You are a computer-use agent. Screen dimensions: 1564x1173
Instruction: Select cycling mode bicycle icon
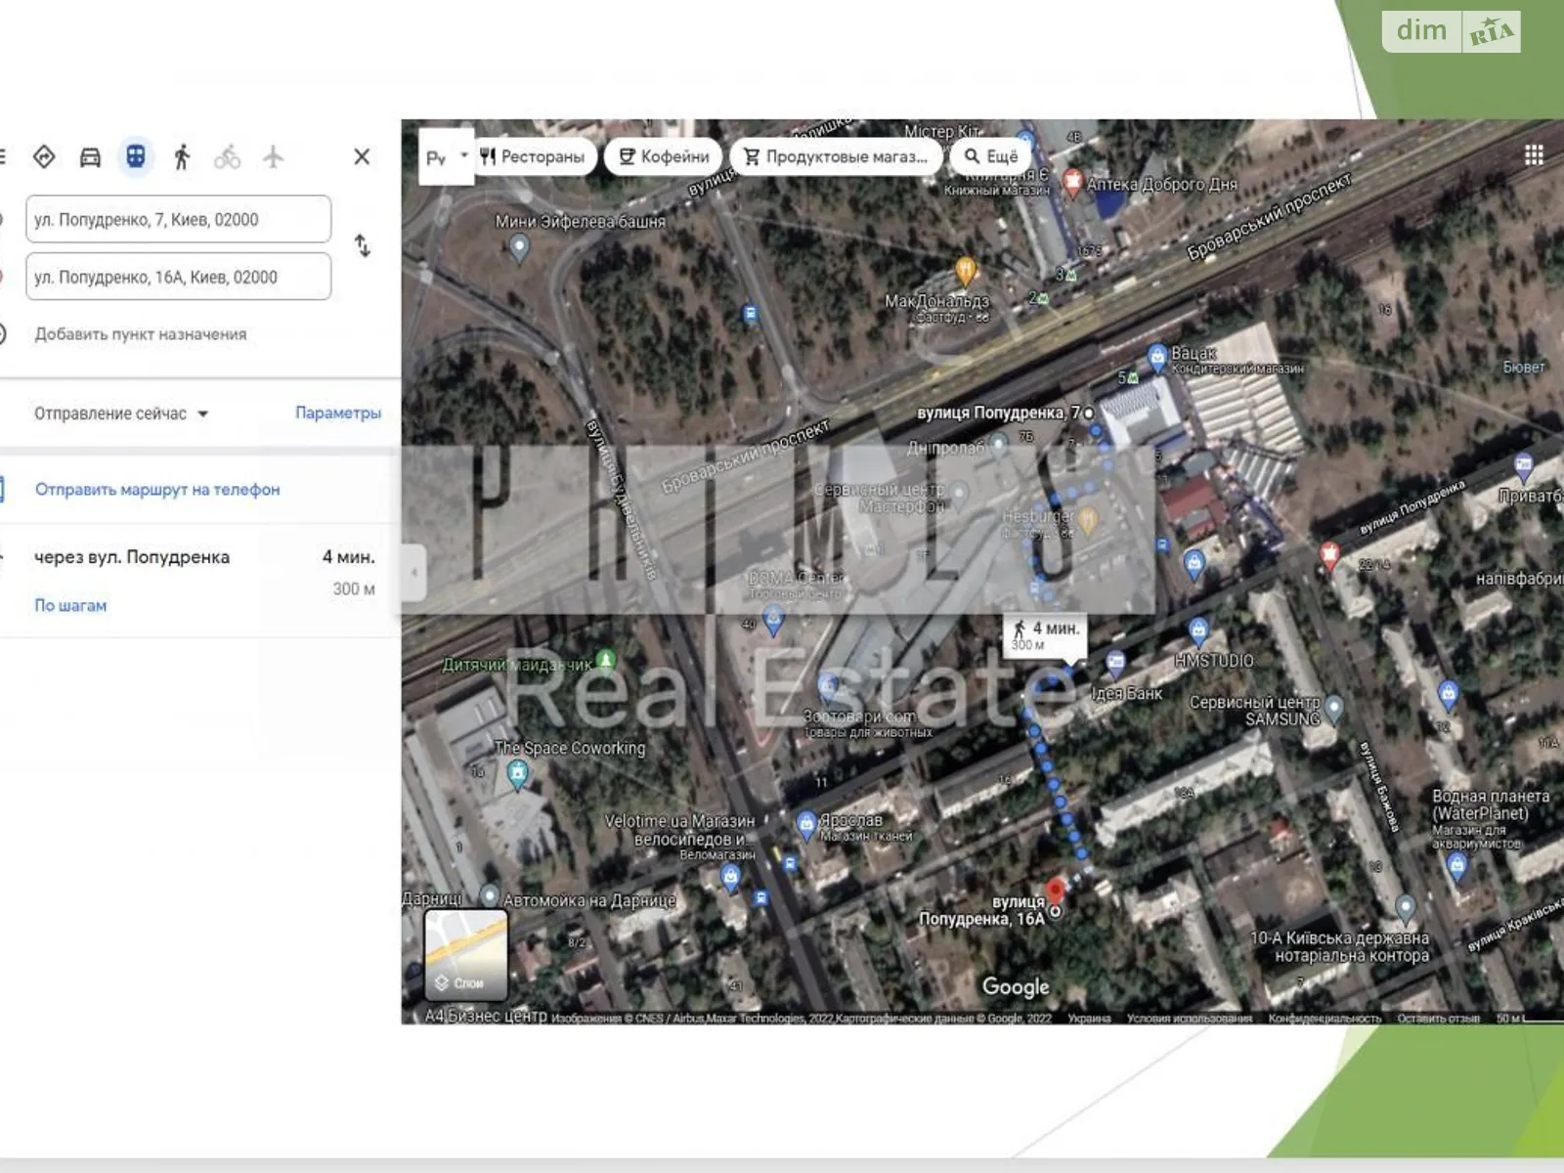coord(227,156)
